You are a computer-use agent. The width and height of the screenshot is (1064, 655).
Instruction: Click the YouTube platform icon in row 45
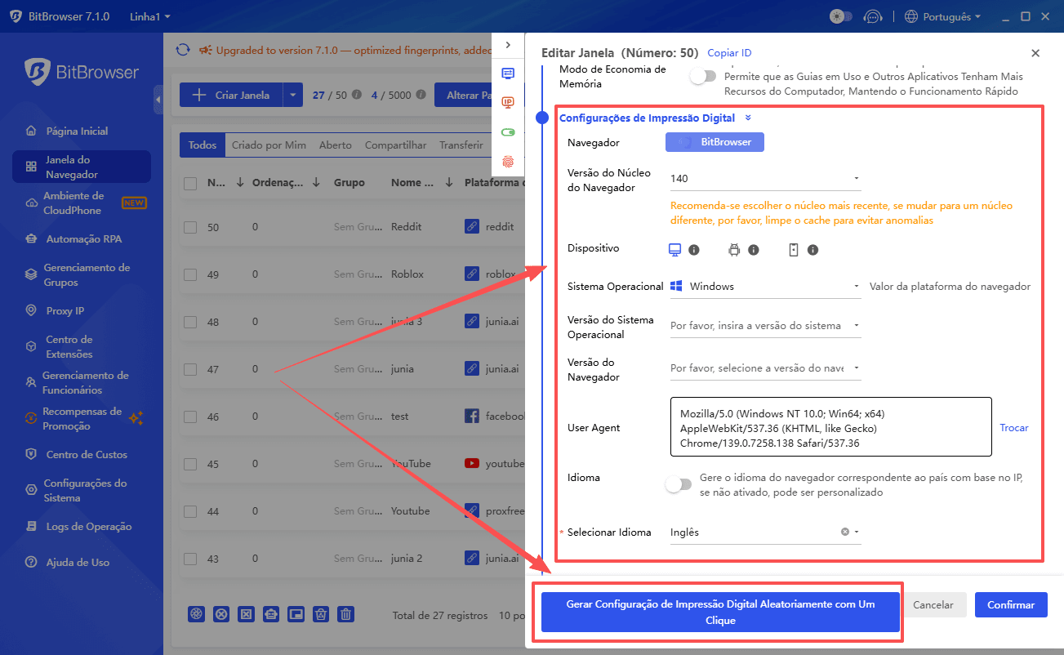click(472, 463)
